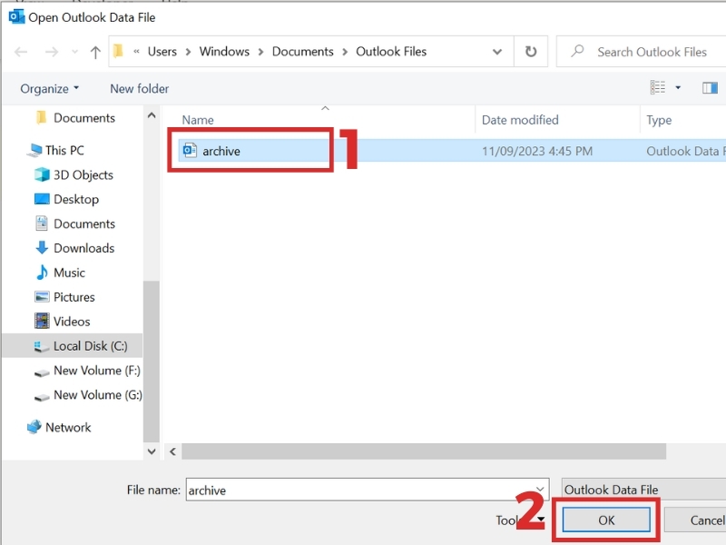726x545 pixels.
Task: Click the horizontal scrollbar left arrow
Action: click(x=172, y=451)
